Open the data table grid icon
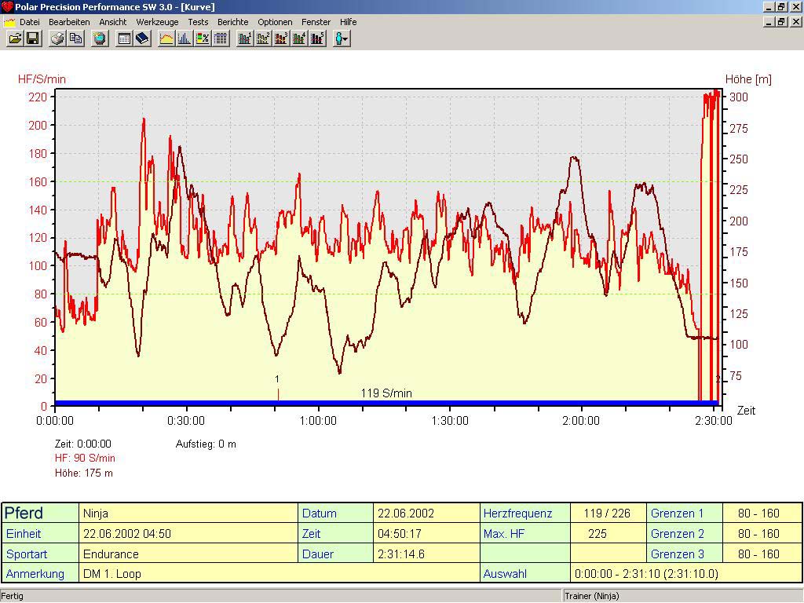804x603 pixels. tap(221, 38)
